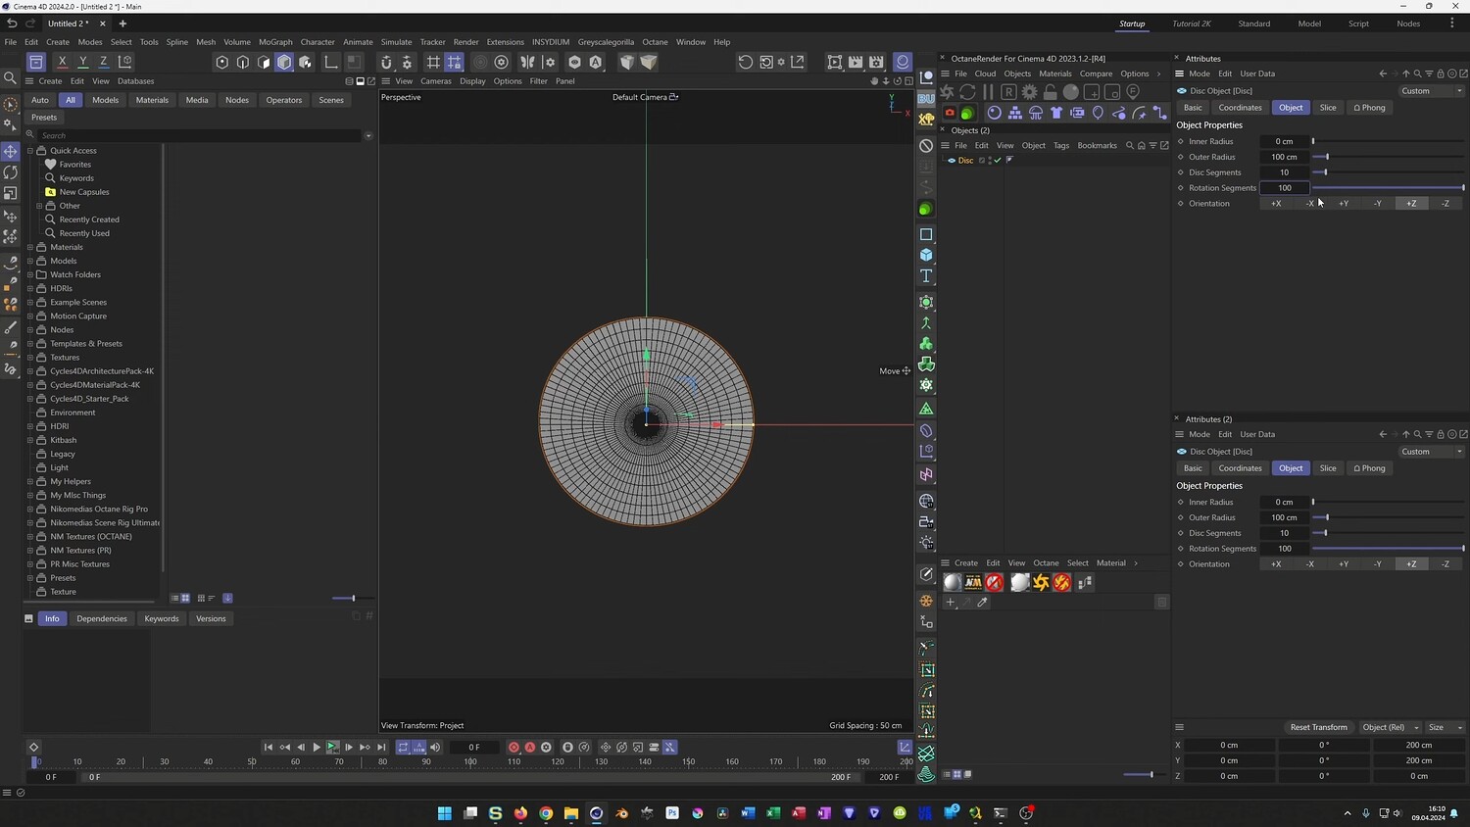Click the asset browser search magnifier icon

30,135
